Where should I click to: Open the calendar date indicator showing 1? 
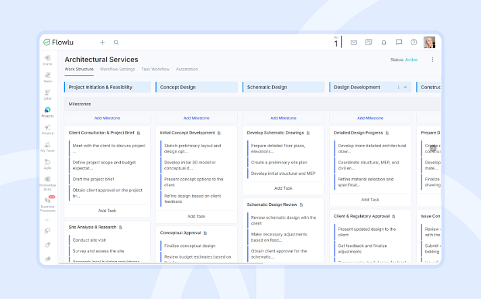(336, 43)
